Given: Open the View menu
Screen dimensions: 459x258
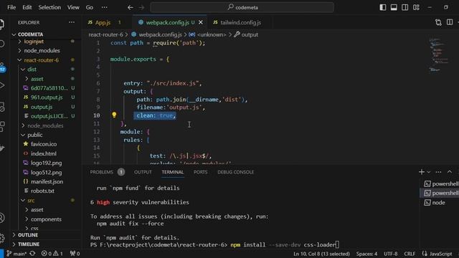Looking at the screenshot, I should coord(73,7).
